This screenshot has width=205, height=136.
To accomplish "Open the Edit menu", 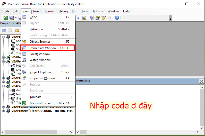I will [x=16, y=11].
